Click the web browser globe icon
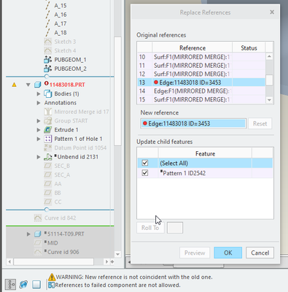The width and height of the screenshot is (288, 292). (23, 284)
